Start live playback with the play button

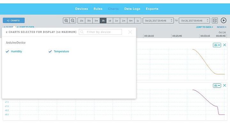point(223,20)
